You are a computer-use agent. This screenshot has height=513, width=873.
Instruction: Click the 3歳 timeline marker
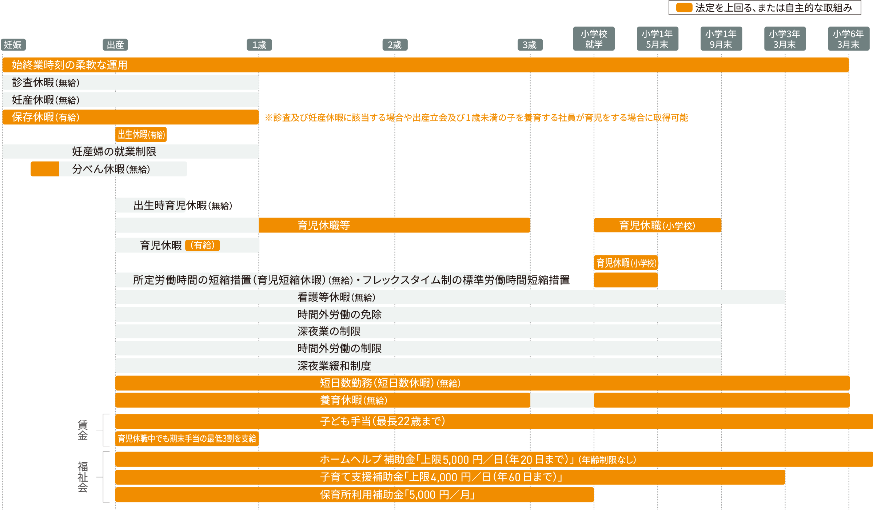tap(530, 45)
